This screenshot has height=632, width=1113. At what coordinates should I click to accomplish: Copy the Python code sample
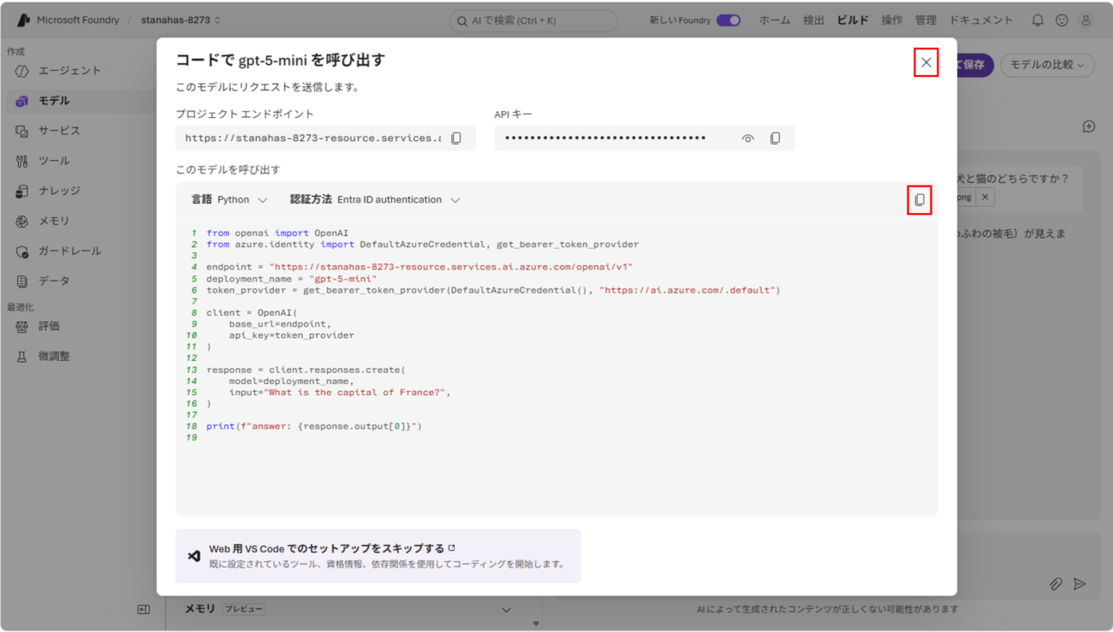pos(920,200)
